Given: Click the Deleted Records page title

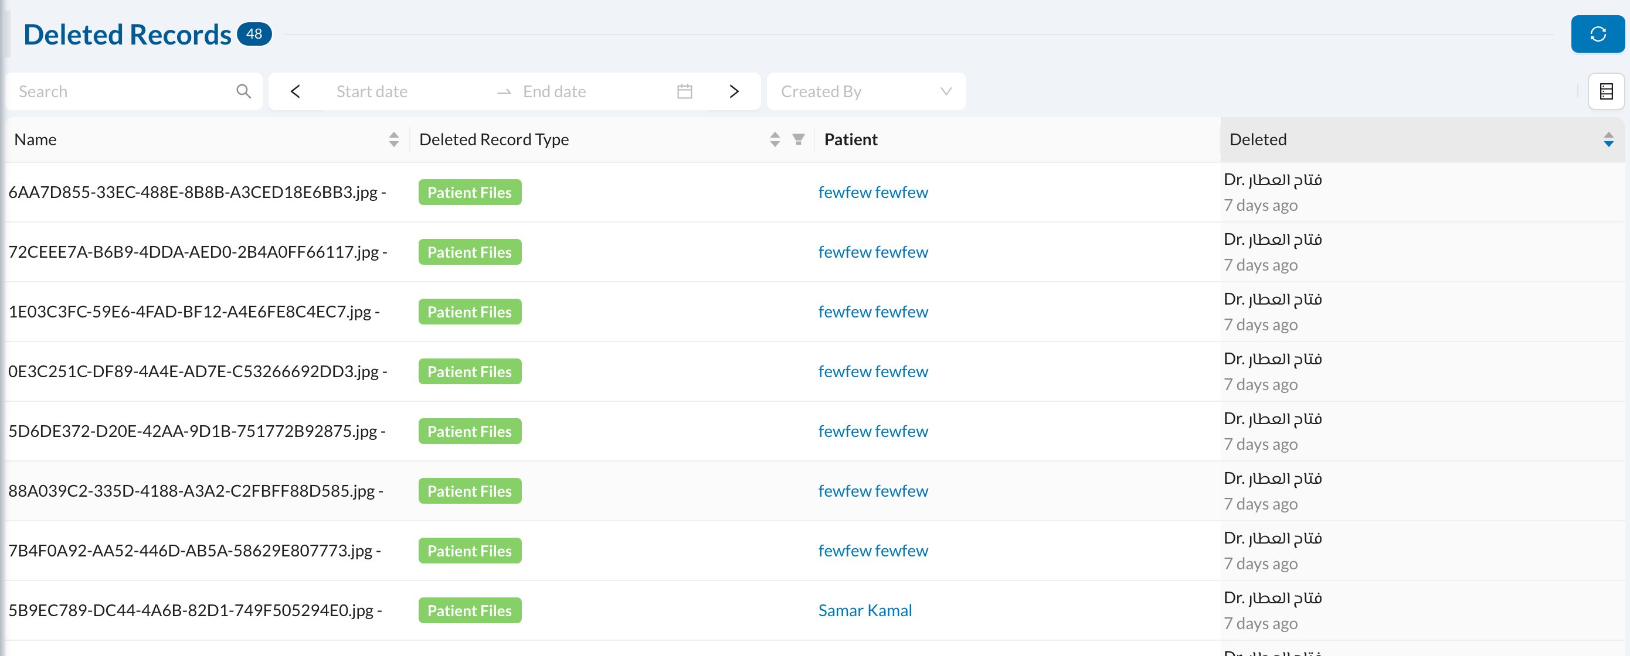Looking at the screenshot, I should pyautogui.click(x=127, y=35).
